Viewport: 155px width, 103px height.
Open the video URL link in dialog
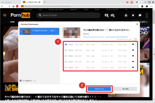pos(106,37)
